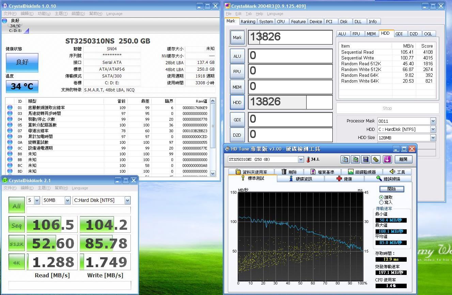Click the S.M.A.R.T. list scrollbar down arrow

[x=213, y=173]
